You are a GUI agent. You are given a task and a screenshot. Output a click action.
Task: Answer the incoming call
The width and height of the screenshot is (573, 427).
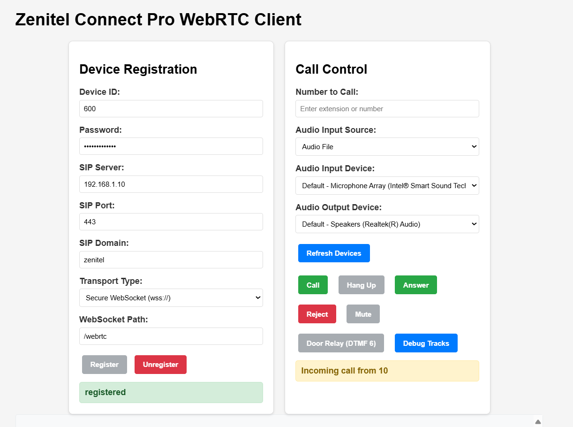pyautogui.click(x=415, y=285)
